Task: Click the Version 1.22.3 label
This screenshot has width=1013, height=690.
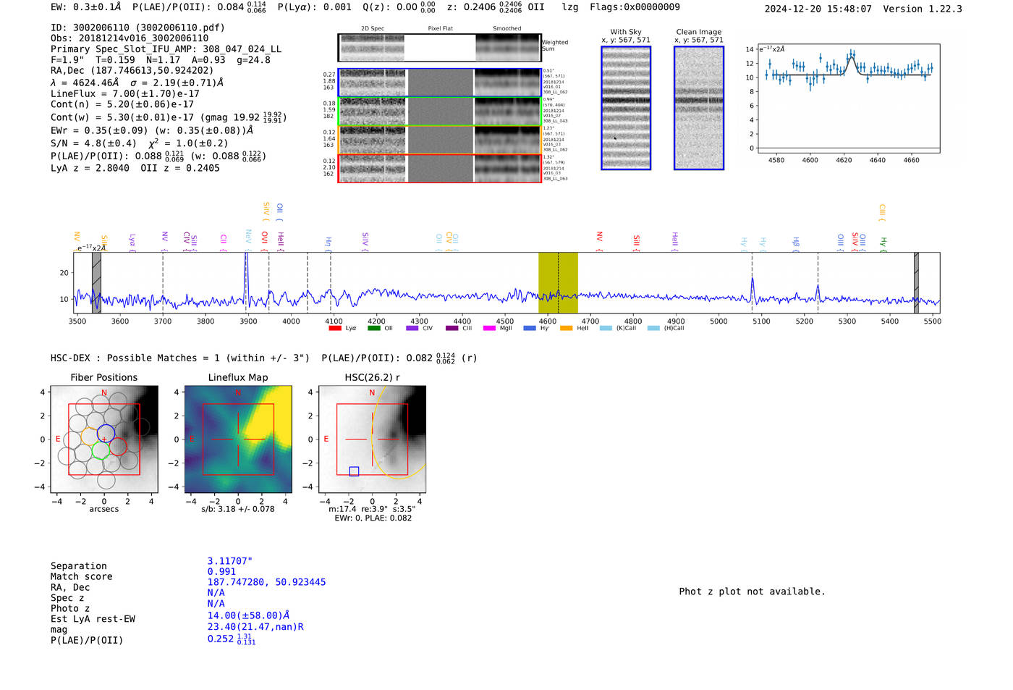Action: click(923, 9)
